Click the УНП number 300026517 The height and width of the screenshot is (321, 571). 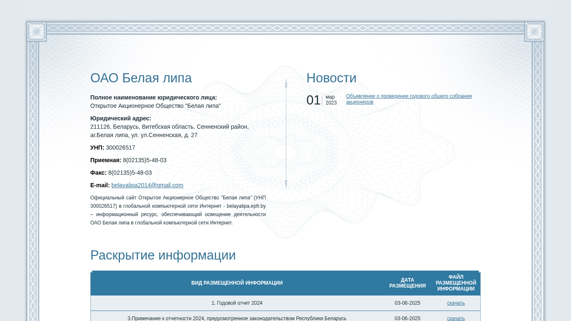click(x=120, y=148)
